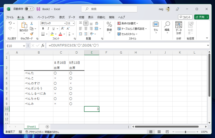Click the Comments button
The height and width of the screenshot is (138, 215).
(x=185, y=17)
